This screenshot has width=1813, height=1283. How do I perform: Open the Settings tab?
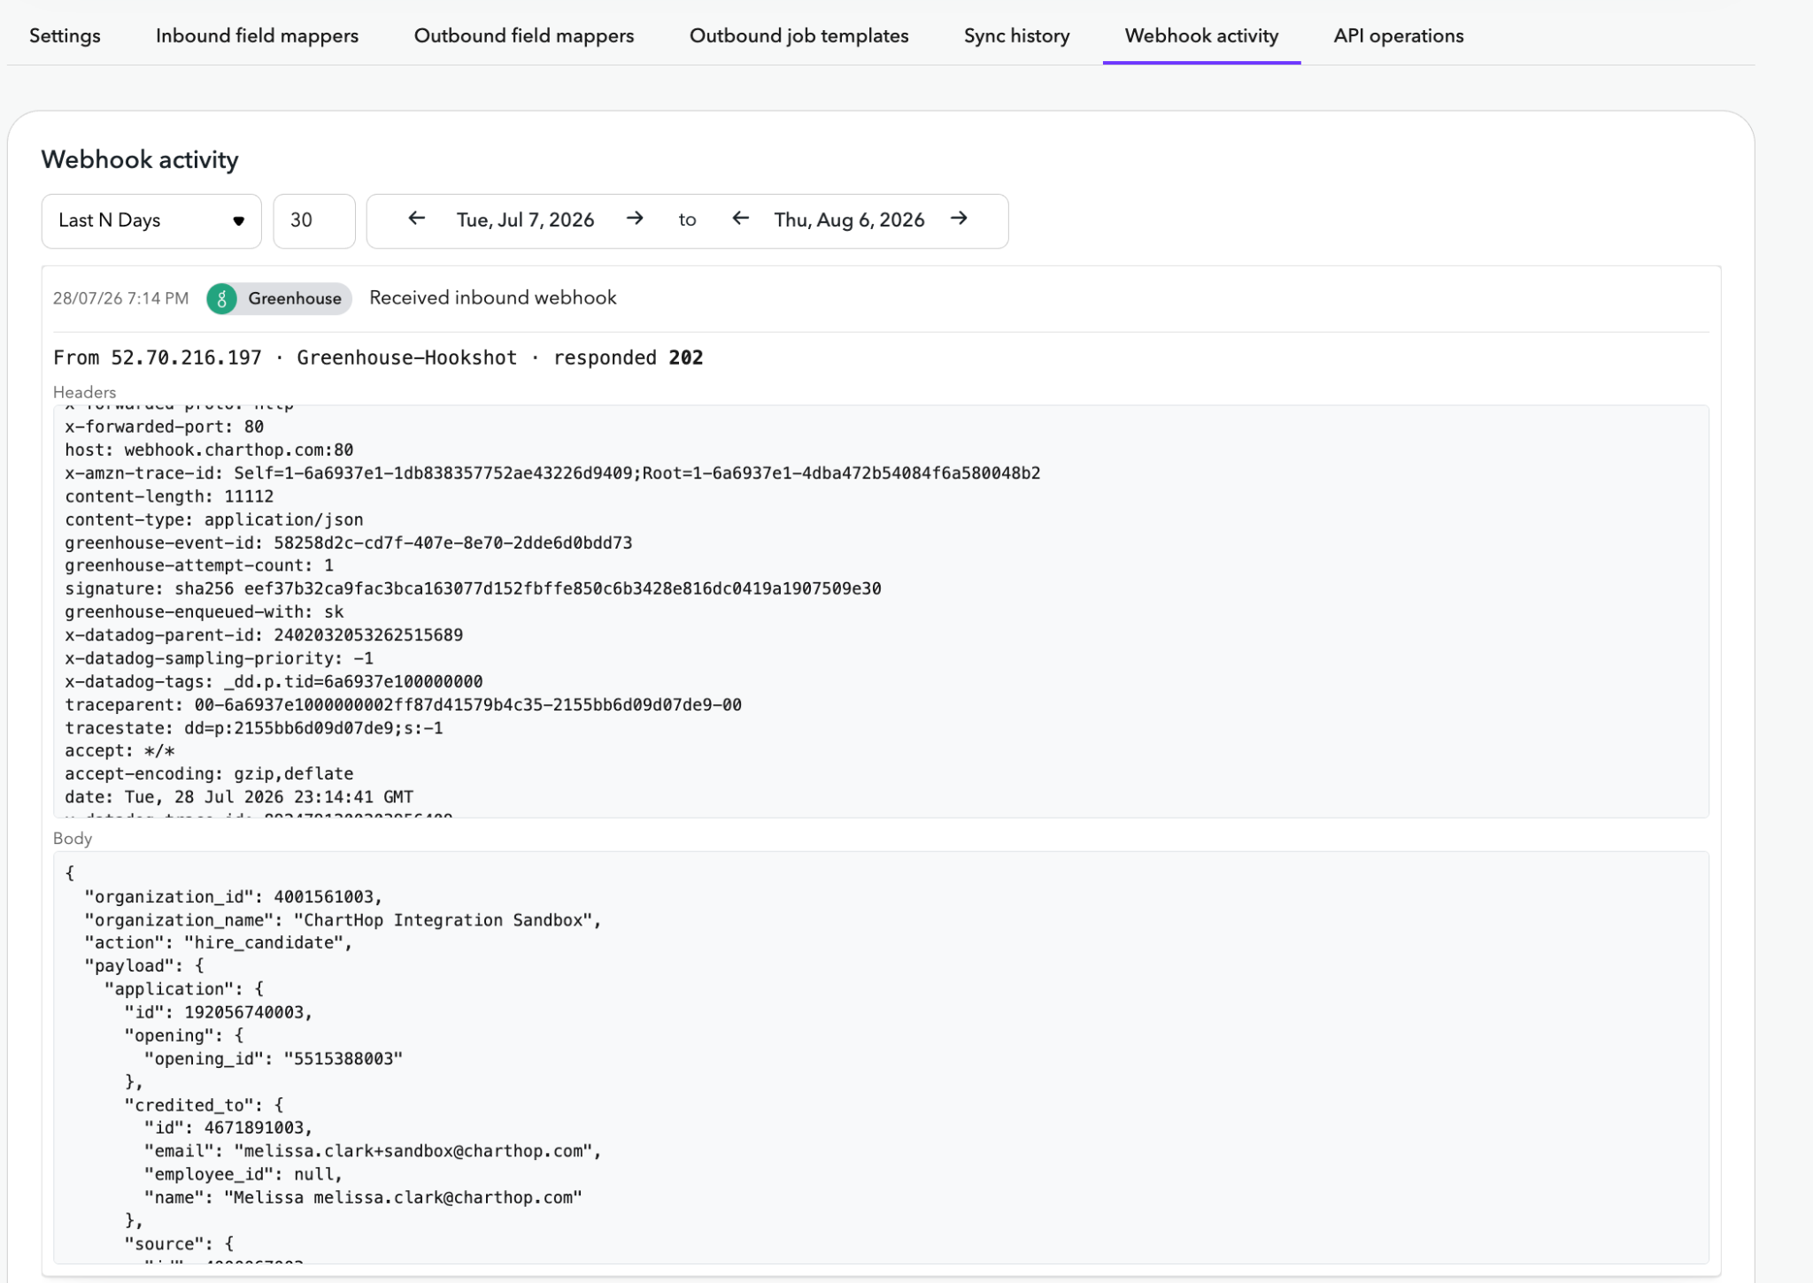coord(65,35)
